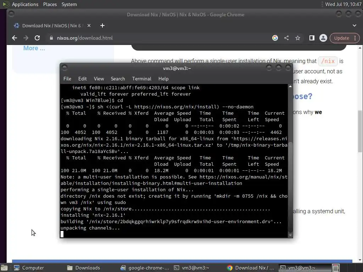Expand Chrome tab search chevron
363x272 pixels.
coord(354,25)
